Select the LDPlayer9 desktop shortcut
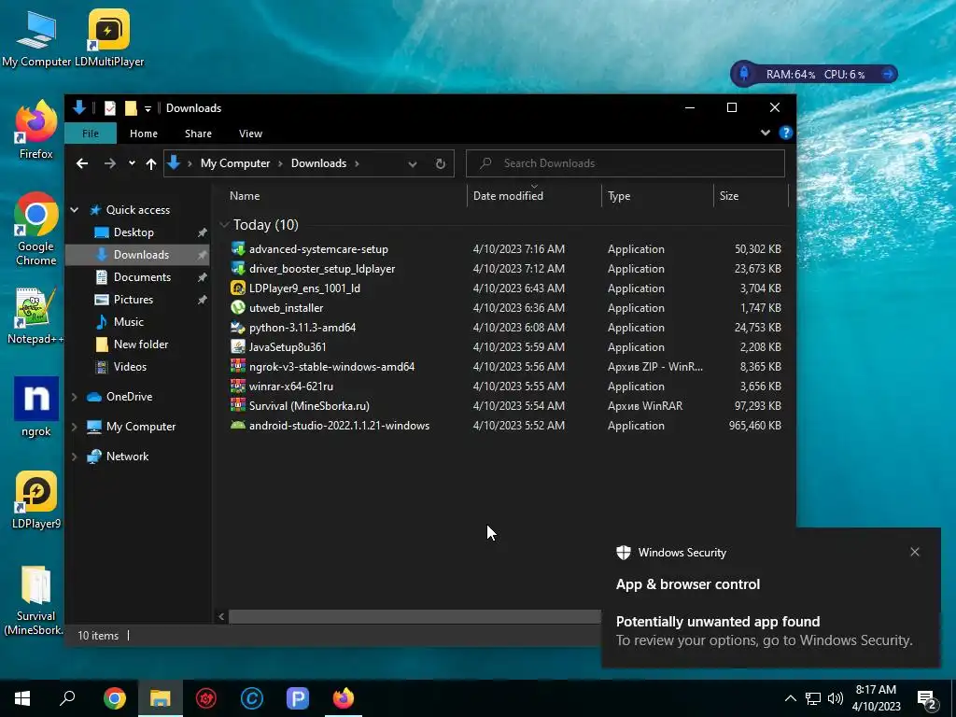This screenshot has height=717, width=956. (36, 500)
